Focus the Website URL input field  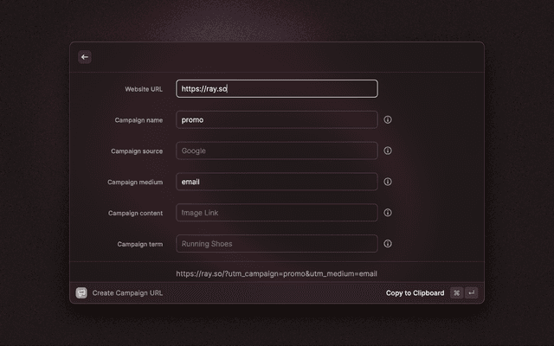pos(276,88)
